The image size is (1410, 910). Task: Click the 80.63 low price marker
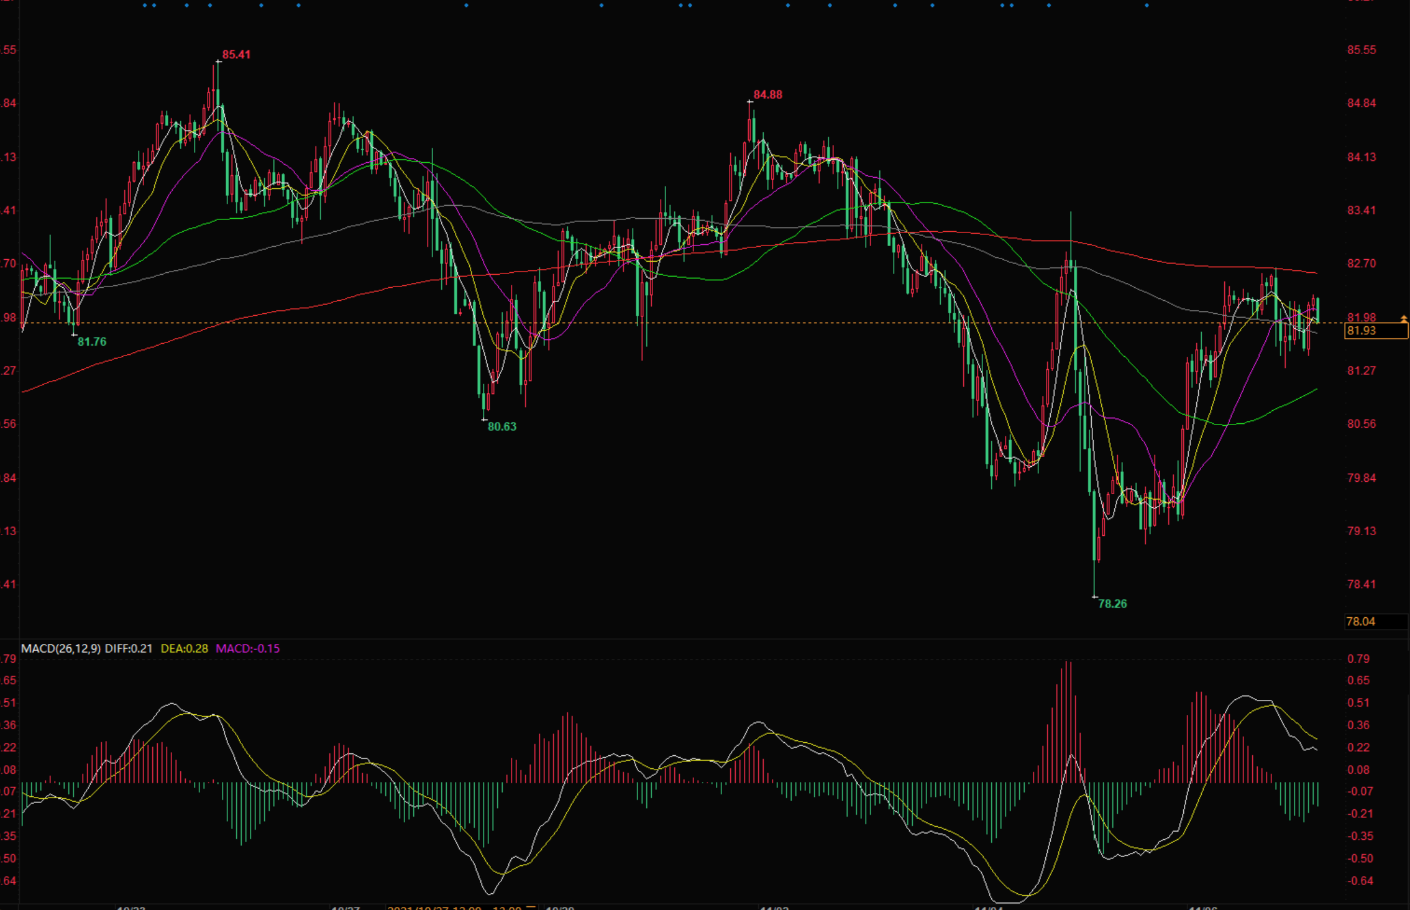coord(501,427)
